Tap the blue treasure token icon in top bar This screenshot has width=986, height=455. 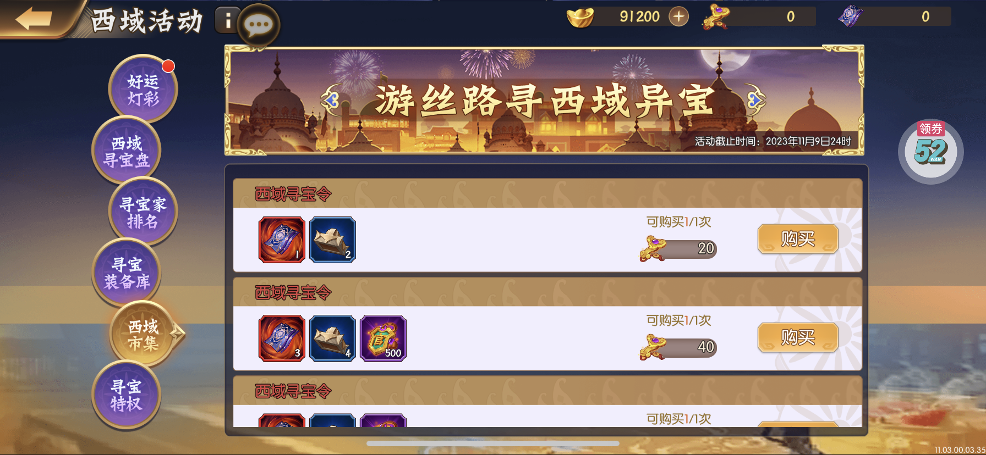(850, 16)
